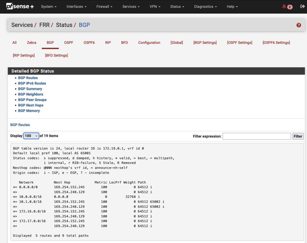
Task: Open the BGP Summary link
Action: [x=30, y=89]
